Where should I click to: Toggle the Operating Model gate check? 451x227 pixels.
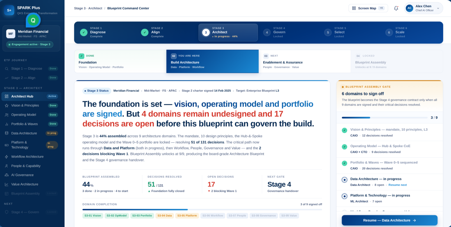click(345, 147)
